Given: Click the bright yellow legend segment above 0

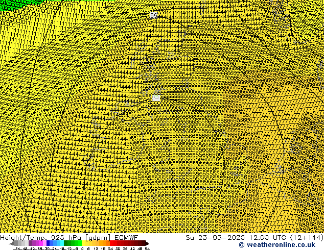Looking at the screenshot, I should click(x=83, y=243).
